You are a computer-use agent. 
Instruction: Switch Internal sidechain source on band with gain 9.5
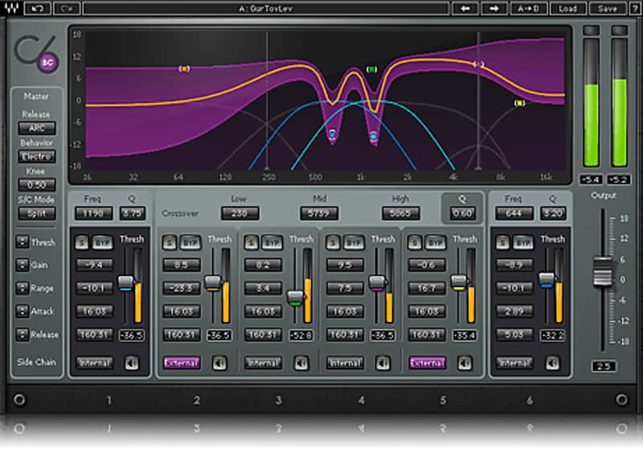[x=345, y=363]
